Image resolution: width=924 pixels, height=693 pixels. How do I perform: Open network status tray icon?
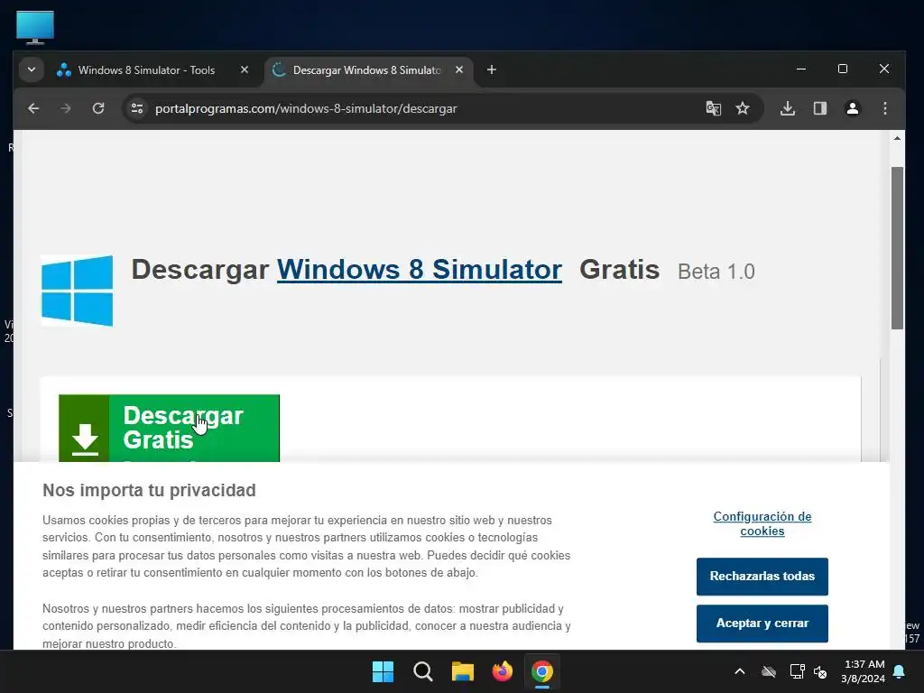coord(797,671)
